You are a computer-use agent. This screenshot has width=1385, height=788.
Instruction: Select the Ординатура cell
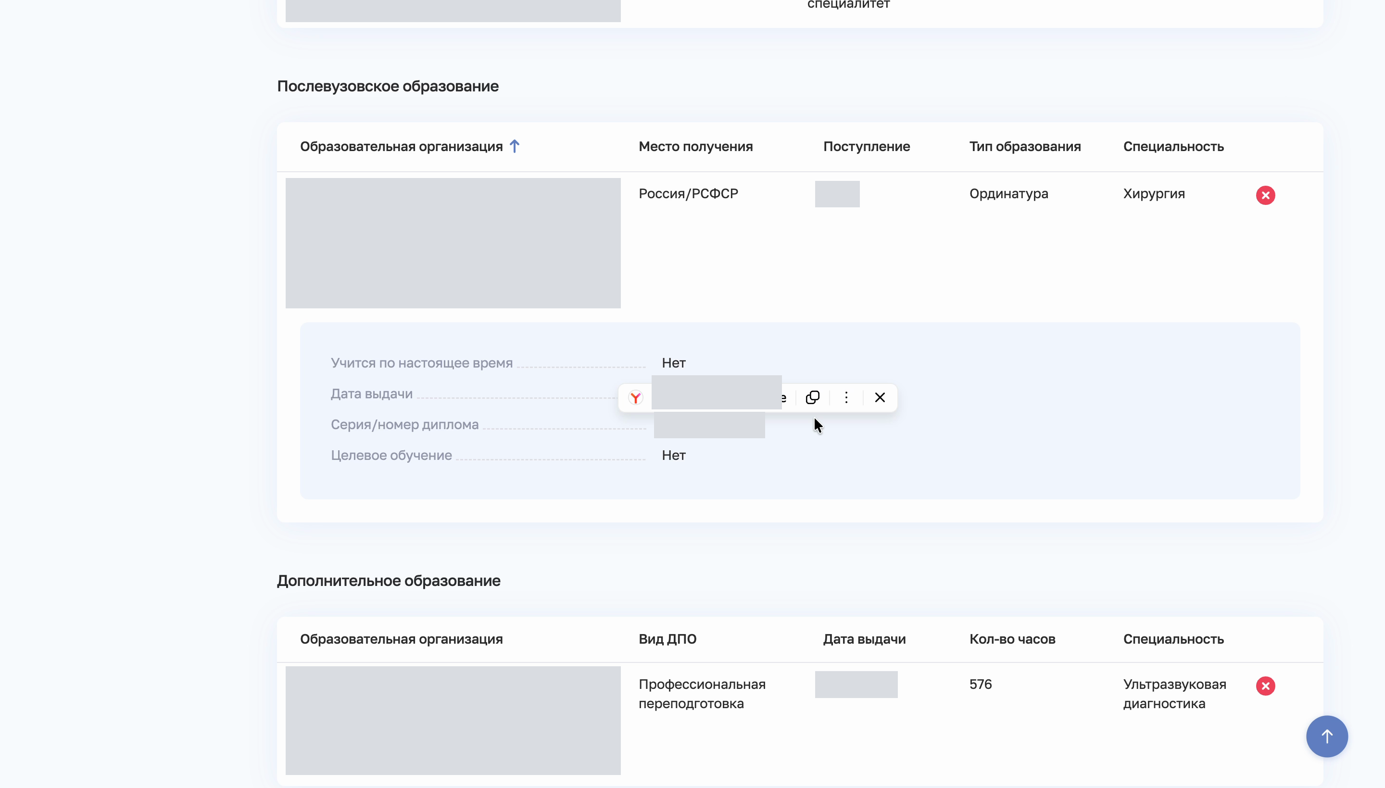pos(1008,194)
